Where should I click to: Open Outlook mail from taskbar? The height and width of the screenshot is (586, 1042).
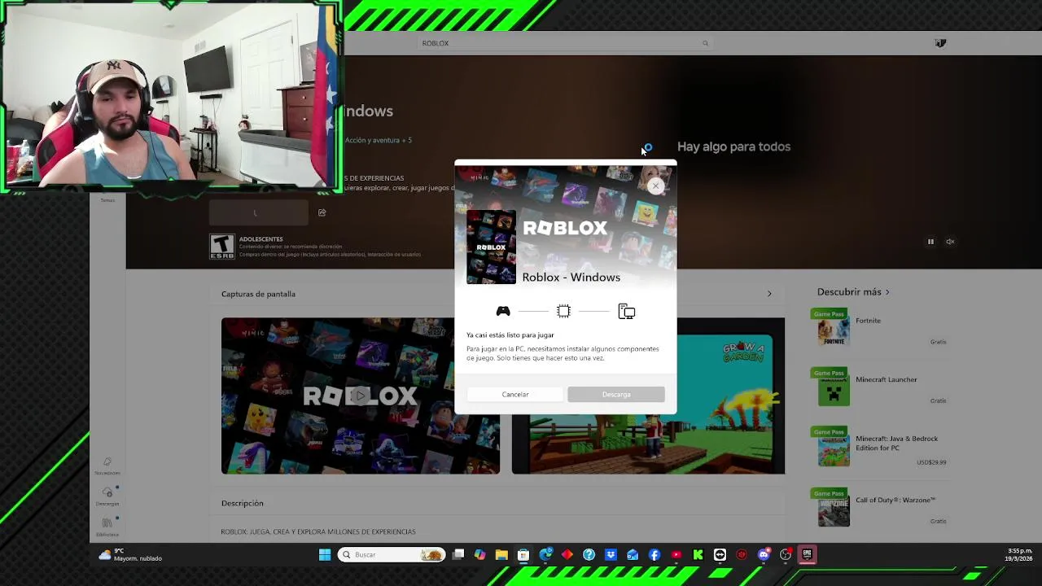633,555
